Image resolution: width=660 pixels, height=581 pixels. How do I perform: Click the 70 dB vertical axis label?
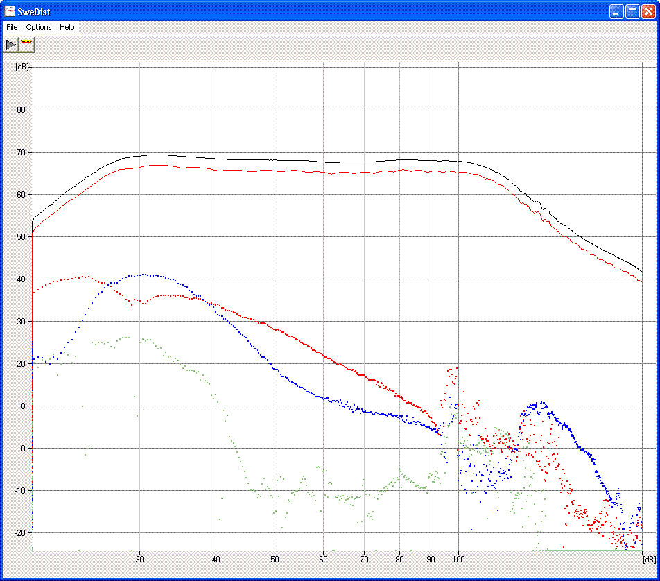click(x=21, y=153)
